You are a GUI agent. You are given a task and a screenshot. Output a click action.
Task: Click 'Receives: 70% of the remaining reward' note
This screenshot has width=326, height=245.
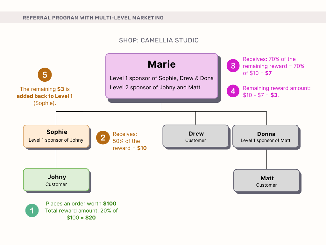[273, 66]
